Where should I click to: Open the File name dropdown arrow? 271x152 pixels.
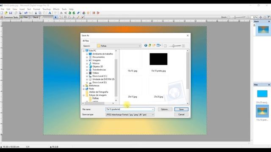pos(152,109)
